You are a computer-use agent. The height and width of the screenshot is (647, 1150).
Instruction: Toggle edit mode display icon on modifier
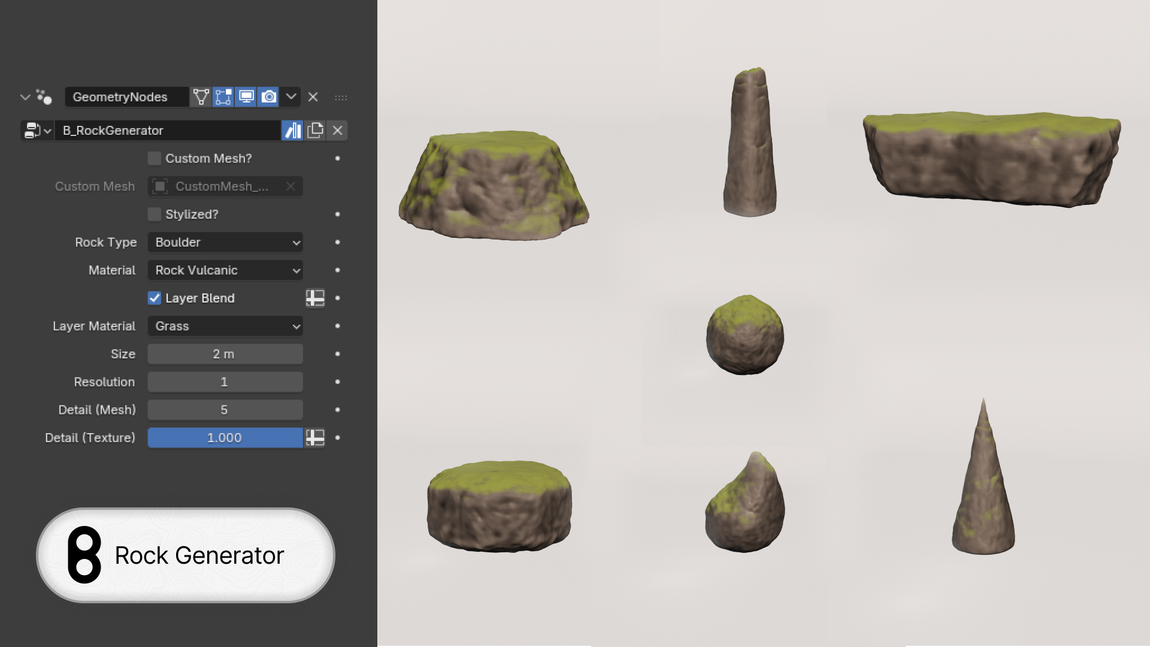pyautogui.click(x=223, y=97)
